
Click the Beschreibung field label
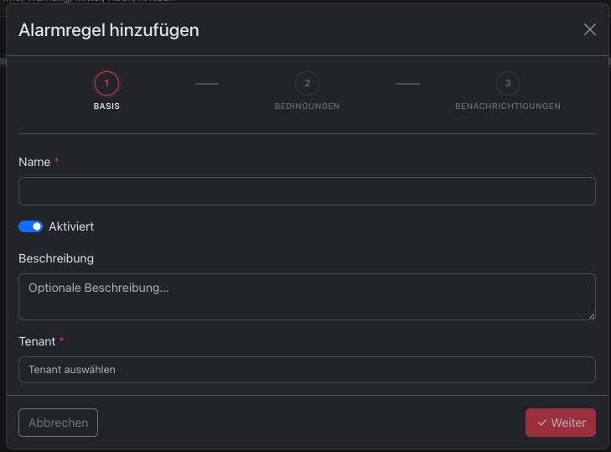56,258
